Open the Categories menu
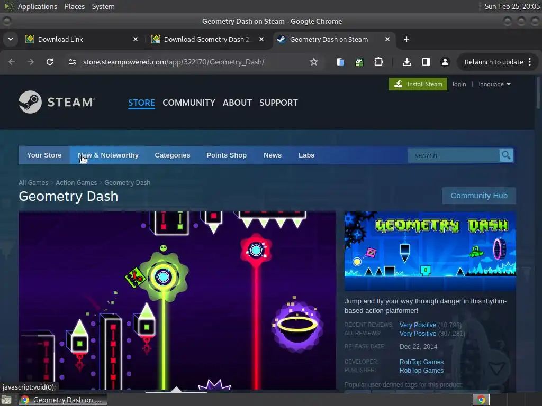The height and width of the screenshot is (406, 542). click(173, 155)
